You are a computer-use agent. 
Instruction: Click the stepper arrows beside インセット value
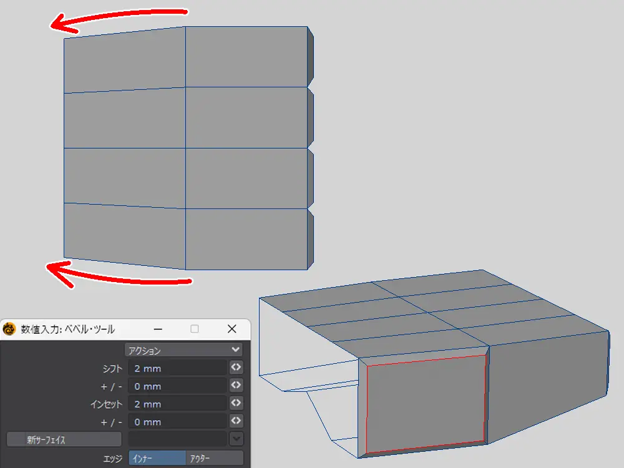(236, 404)
